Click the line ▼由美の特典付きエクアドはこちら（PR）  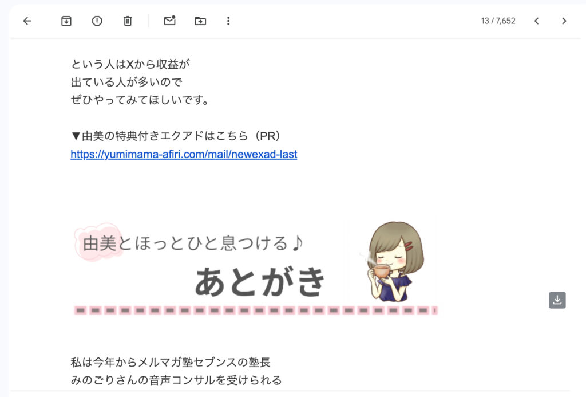tap(176, 136)
